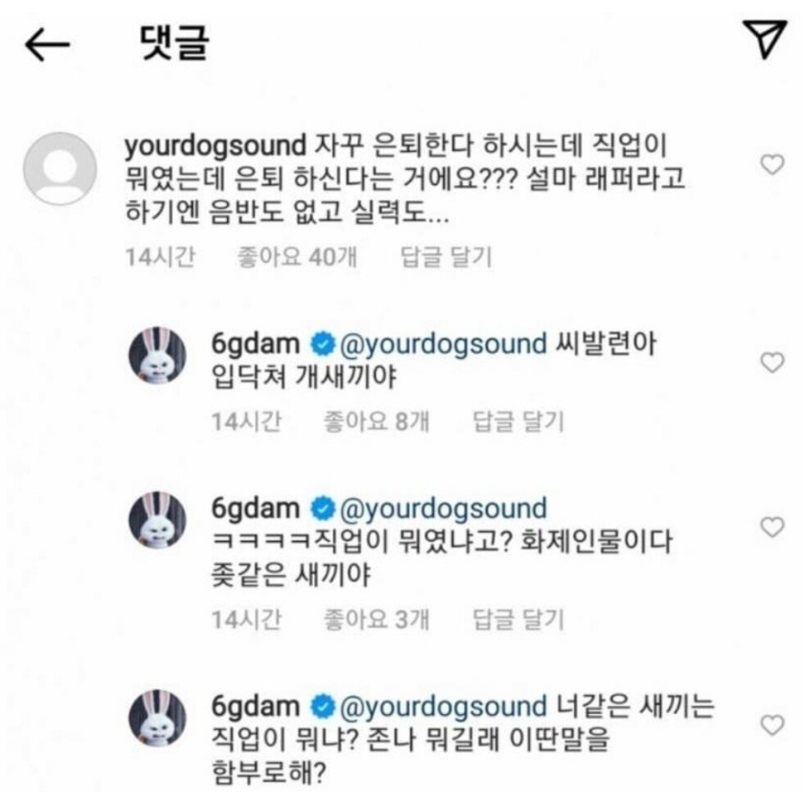Viewport: 803px width, 811px height.
Task: Like 6gdam's third reply with heart
Action: 772,724
